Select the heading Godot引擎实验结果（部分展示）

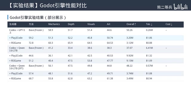(x=38, y=18)
